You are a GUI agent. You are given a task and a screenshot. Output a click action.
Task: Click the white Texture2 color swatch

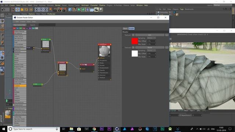[x=135, y=54]
